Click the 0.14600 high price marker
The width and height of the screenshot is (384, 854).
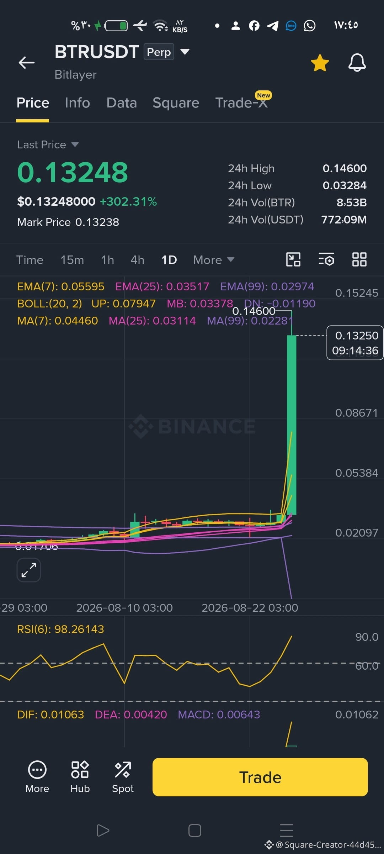pos(254,311)
